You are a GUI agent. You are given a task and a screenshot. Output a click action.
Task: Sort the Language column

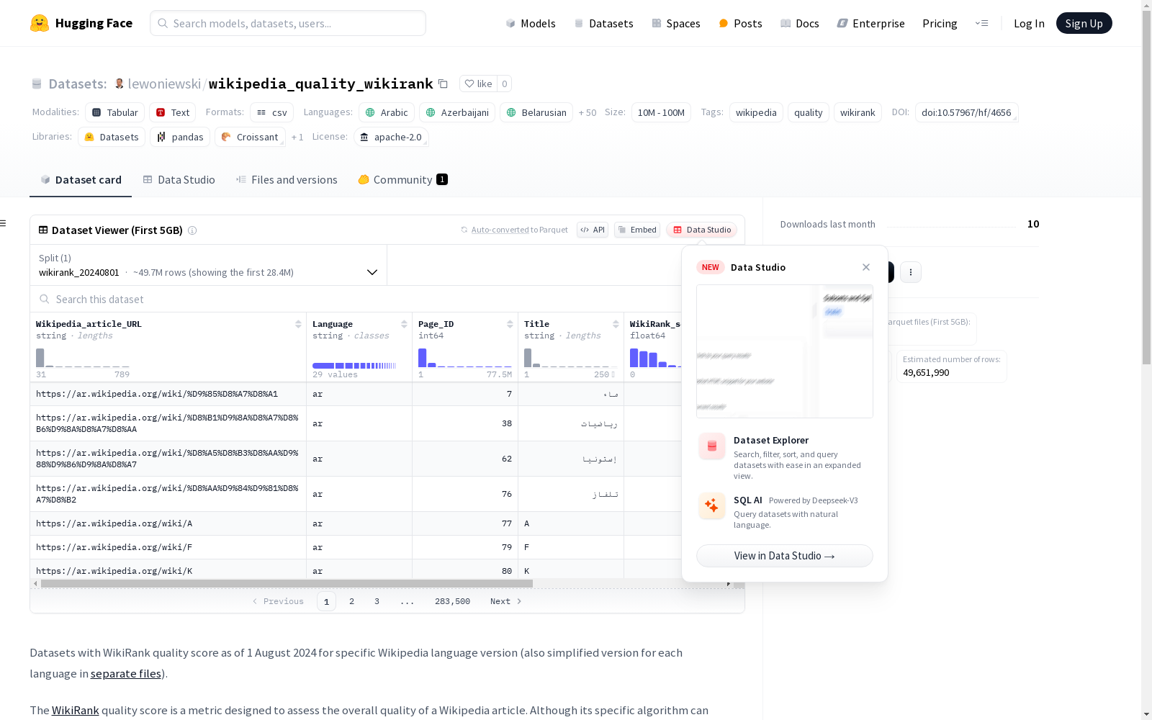(404, 324)
